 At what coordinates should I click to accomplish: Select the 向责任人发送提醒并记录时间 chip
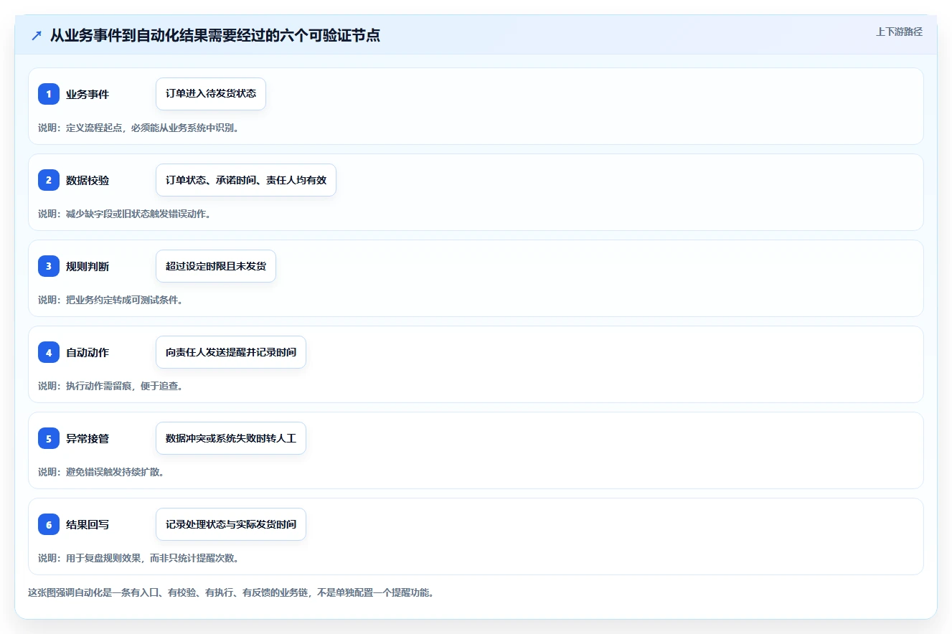pos(231,352)
